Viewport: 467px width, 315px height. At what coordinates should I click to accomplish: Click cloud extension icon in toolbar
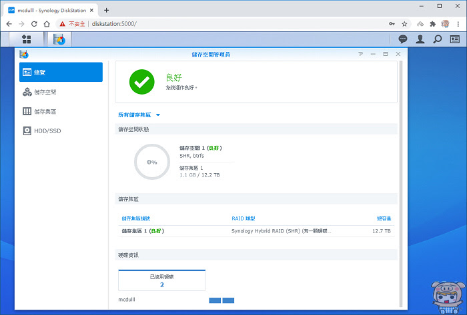pos(420,24)
